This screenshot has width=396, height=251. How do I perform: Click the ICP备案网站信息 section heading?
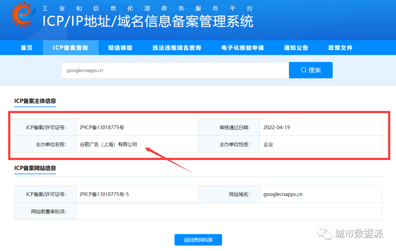[x=35, y=168]
